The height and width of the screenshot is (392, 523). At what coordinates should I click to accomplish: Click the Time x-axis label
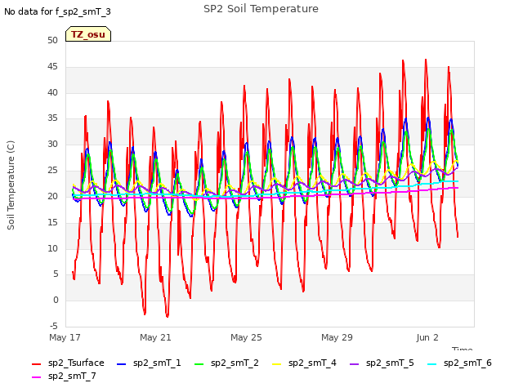[x=462, y=349]
